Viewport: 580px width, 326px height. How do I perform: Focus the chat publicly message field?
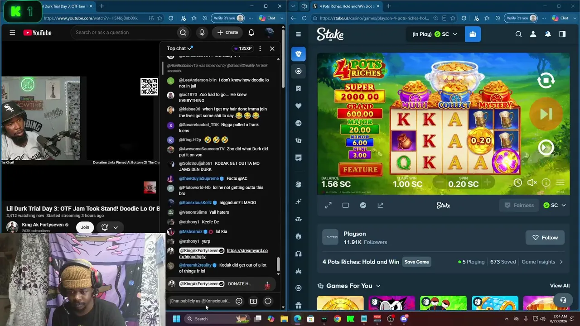tap(200, 301)
